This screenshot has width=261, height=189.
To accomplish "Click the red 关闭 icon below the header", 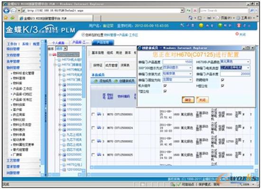I will coord(237,34).
